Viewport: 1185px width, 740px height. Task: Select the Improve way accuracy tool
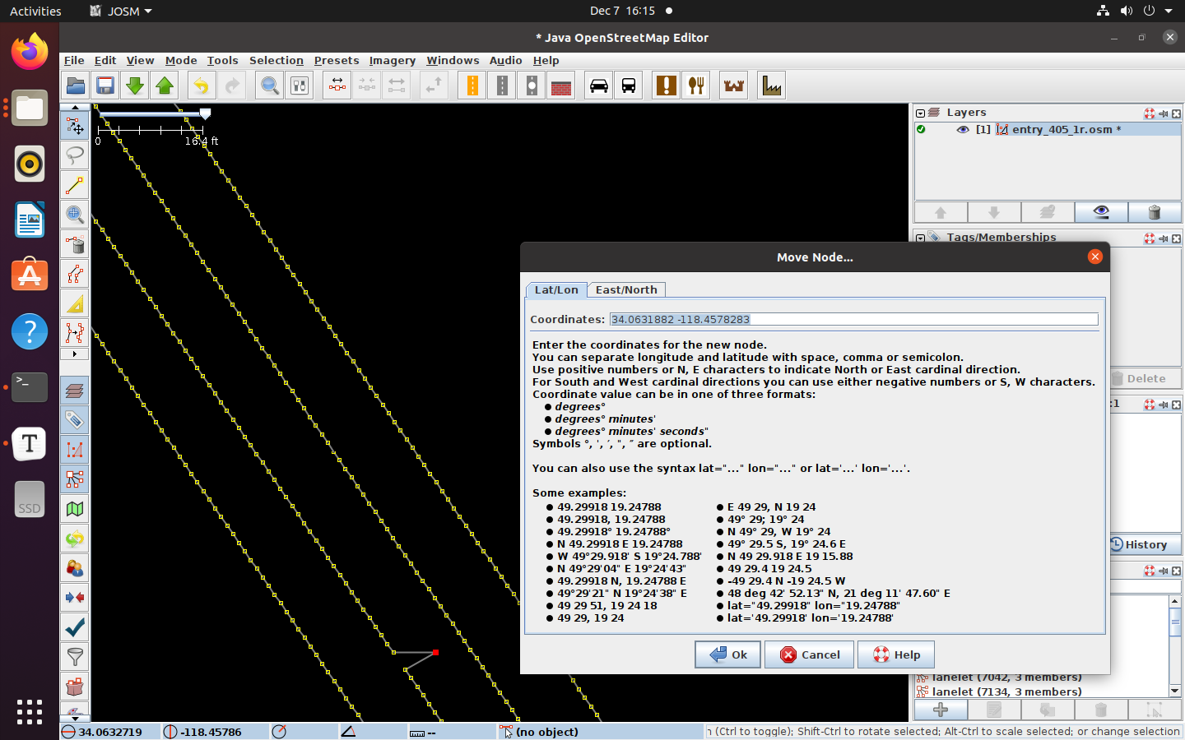coord(75,274)
